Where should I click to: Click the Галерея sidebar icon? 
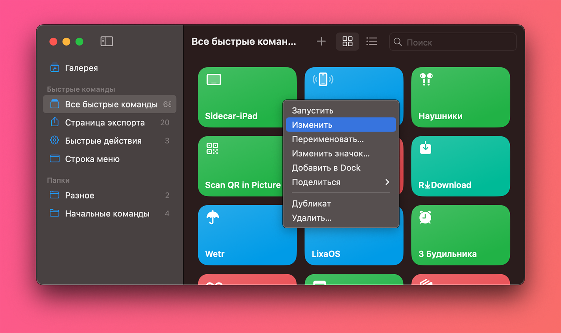[x=55, y=68]
